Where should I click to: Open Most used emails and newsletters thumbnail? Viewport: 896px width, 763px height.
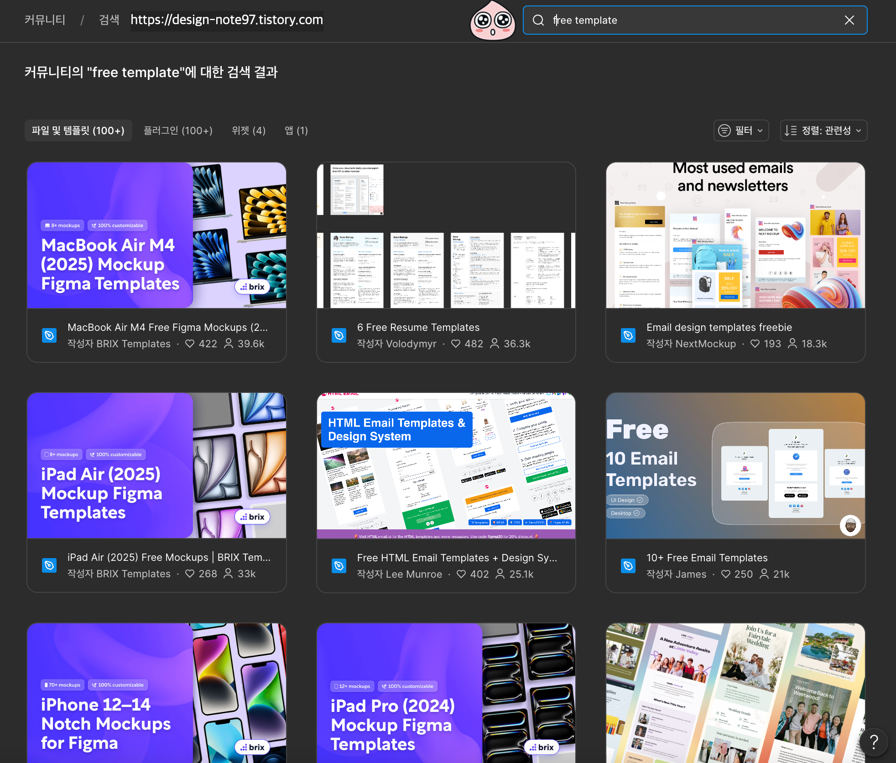point(735,235)
